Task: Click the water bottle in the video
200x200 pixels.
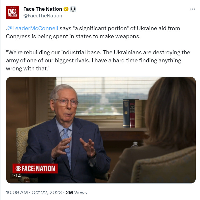Action: (134, 145)
